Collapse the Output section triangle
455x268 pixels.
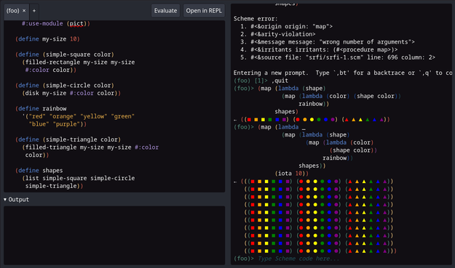pos(5,200)
